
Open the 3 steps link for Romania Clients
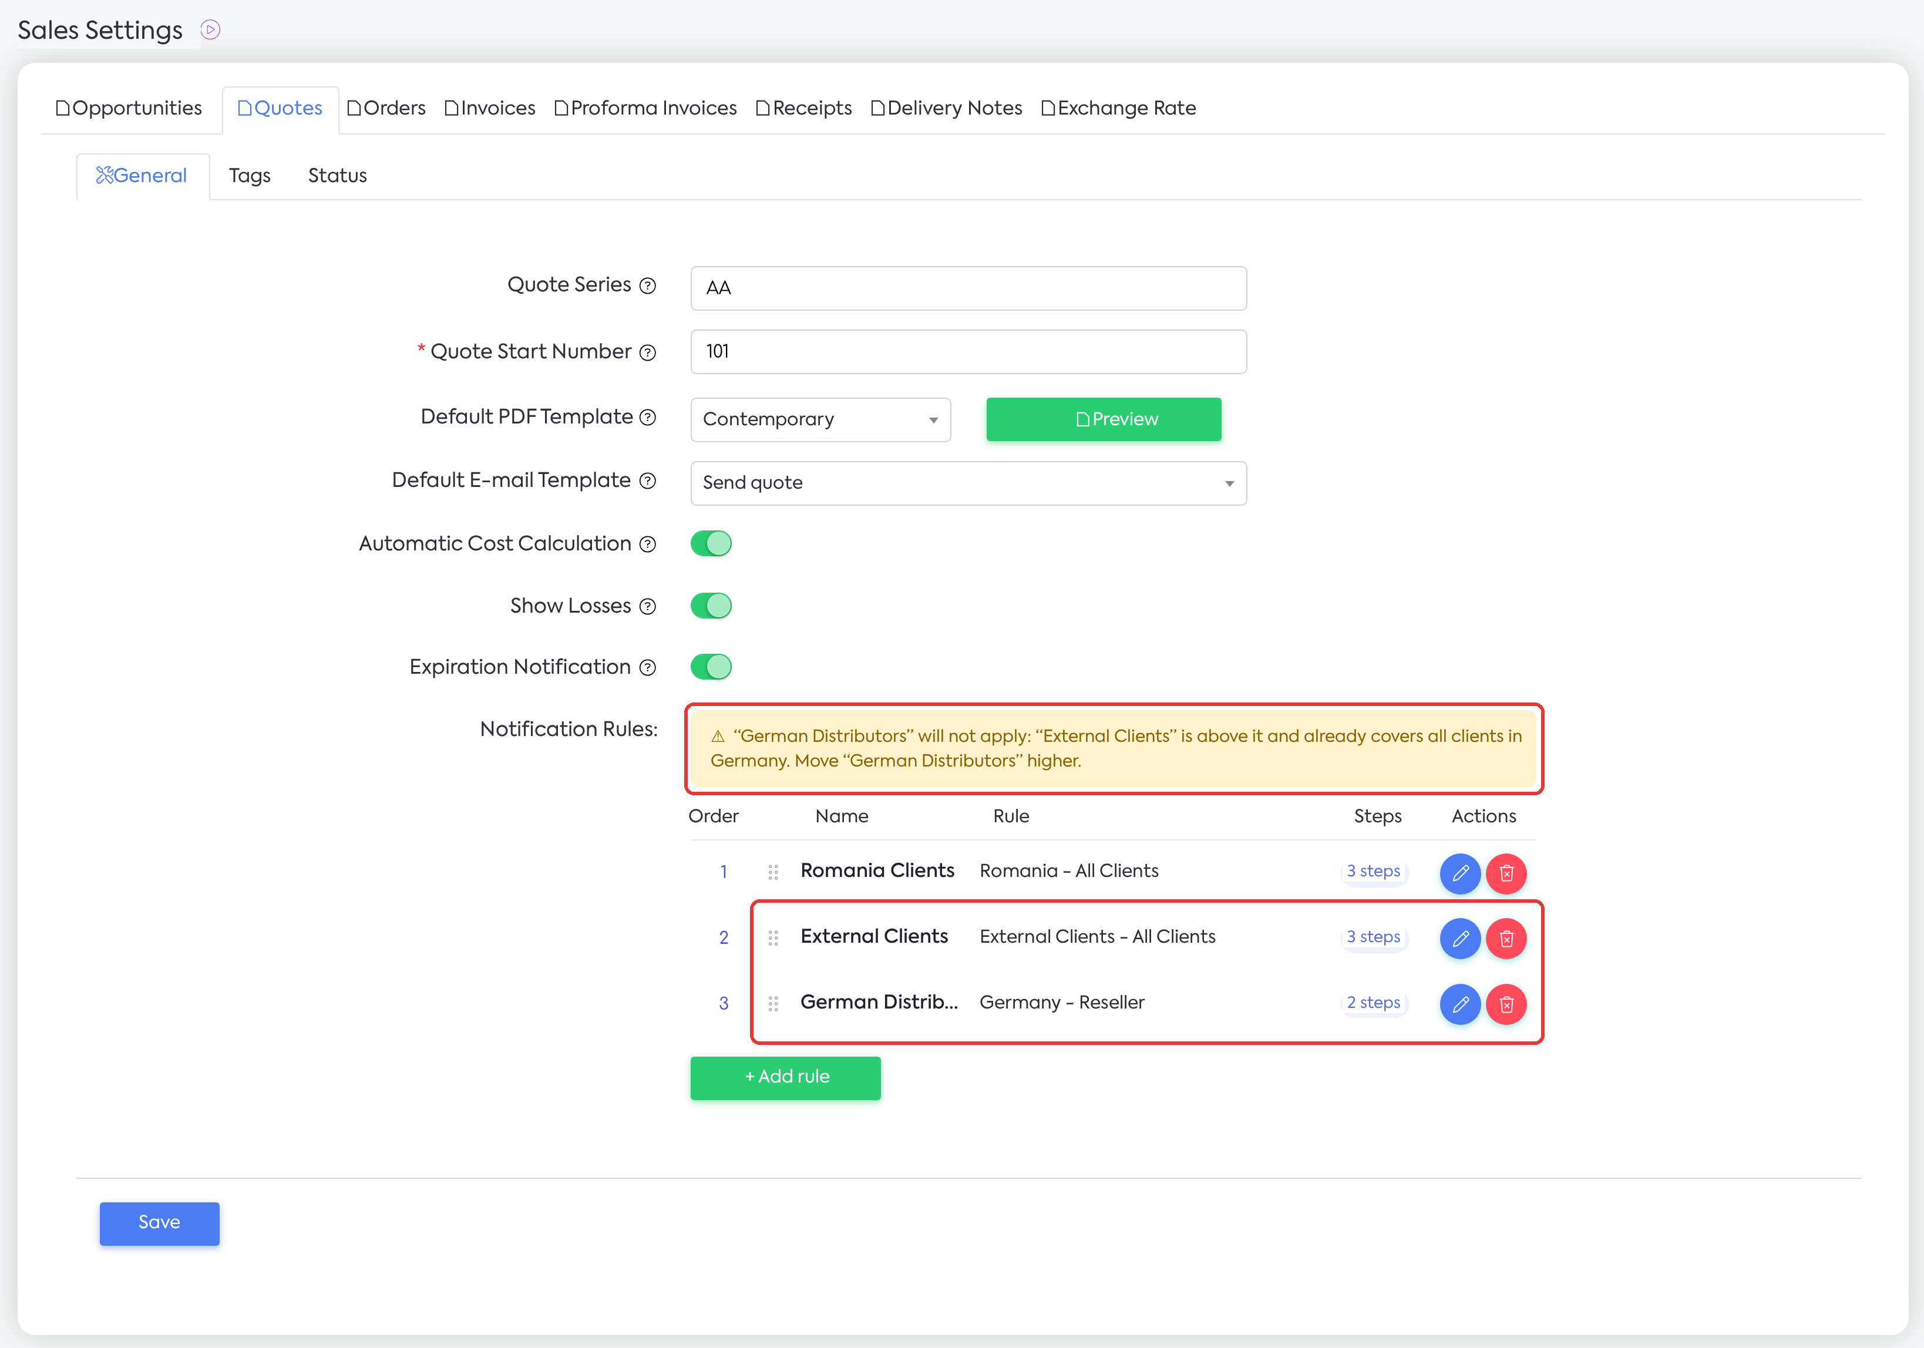click(1374, 872)
